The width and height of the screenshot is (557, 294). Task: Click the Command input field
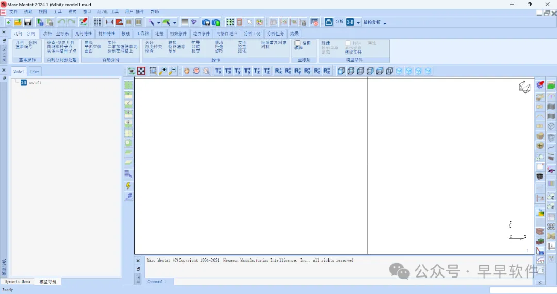353,282
